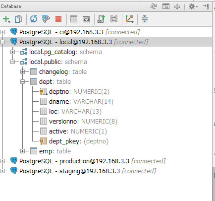Expand PostgreSQL ci@192.168.3.3 node
The height and width of the screenshot is (201, 215).
(x=2, y=32)
